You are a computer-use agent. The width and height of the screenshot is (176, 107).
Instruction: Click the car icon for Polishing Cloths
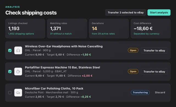point(18,92)
